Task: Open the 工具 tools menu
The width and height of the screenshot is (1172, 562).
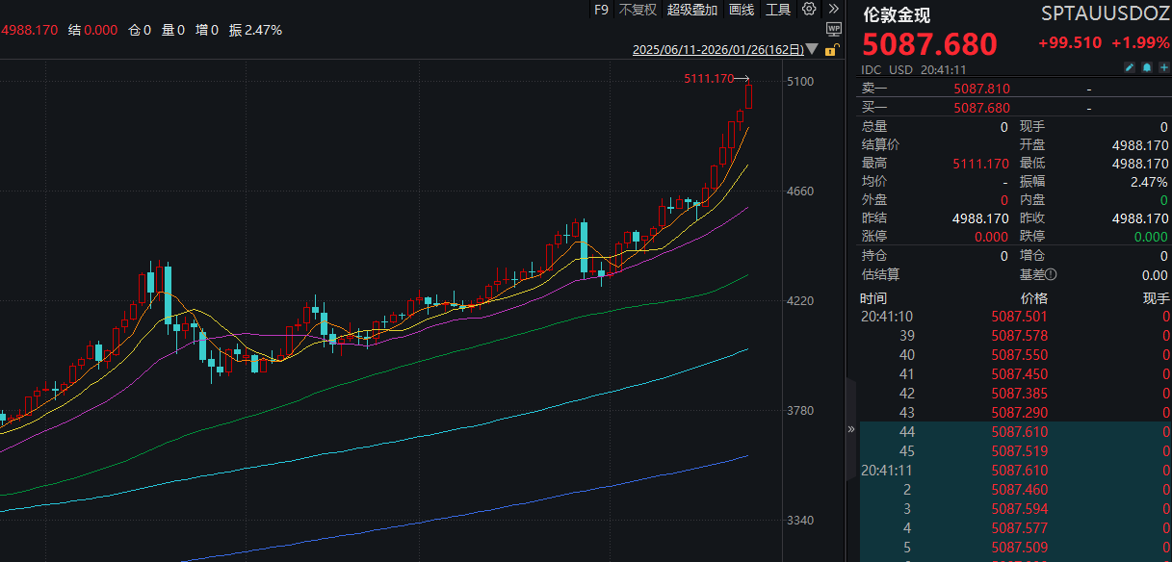Action: coord(777,10)
